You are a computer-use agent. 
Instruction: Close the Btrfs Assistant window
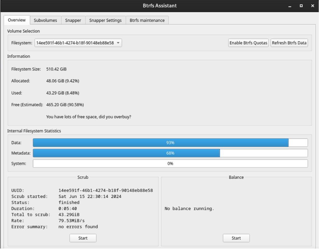click(x=313, y=6)
